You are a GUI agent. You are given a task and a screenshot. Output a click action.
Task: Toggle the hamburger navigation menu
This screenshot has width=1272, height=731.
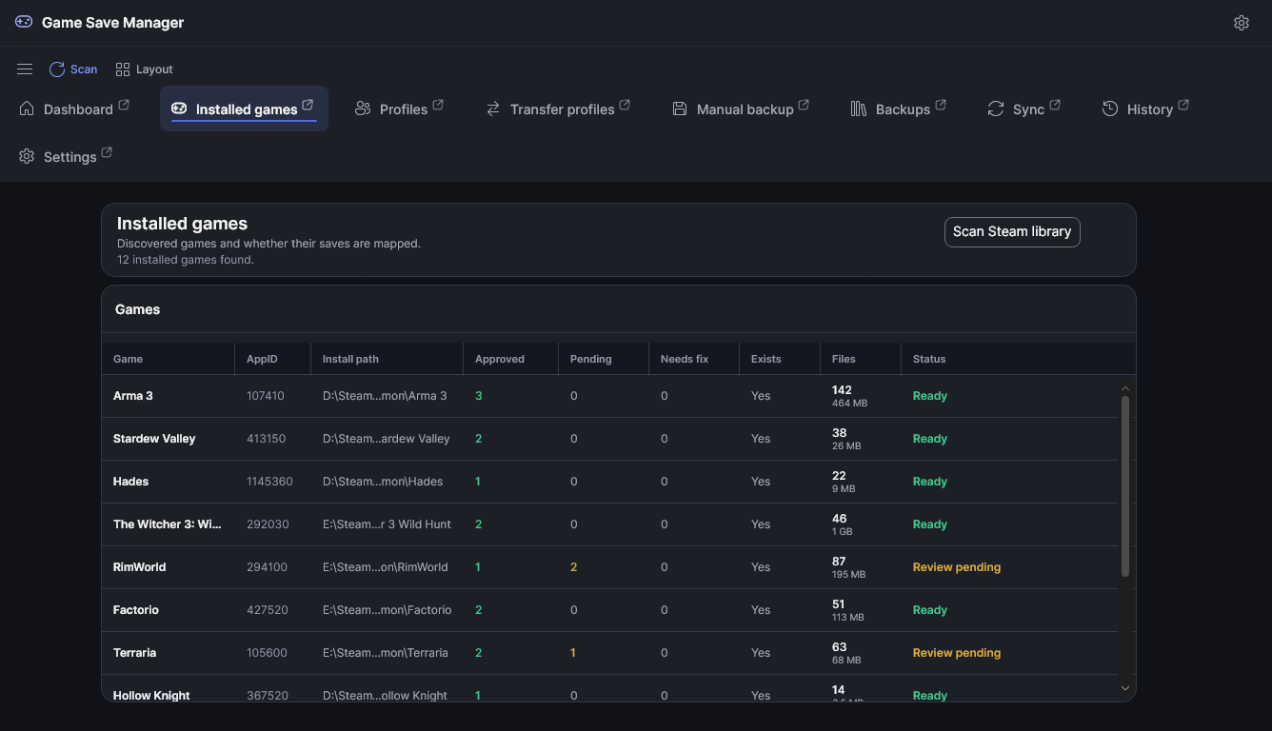[x=25, y=69]
